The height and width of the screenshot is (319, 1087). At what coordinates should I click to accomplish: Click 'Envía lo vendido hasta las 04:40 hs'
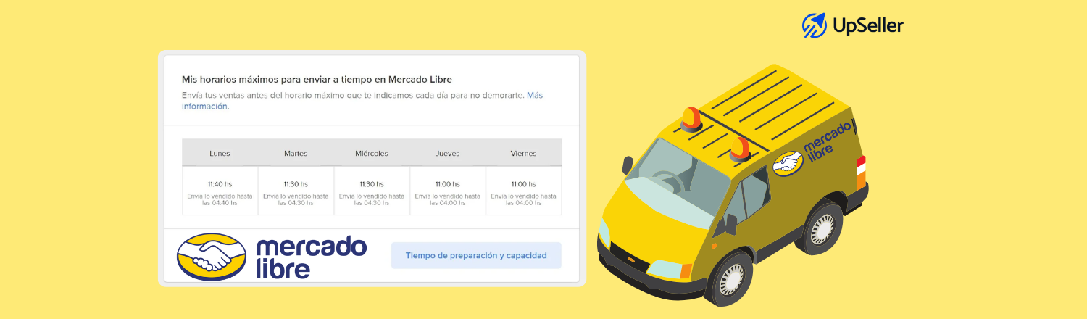[220, 199]
